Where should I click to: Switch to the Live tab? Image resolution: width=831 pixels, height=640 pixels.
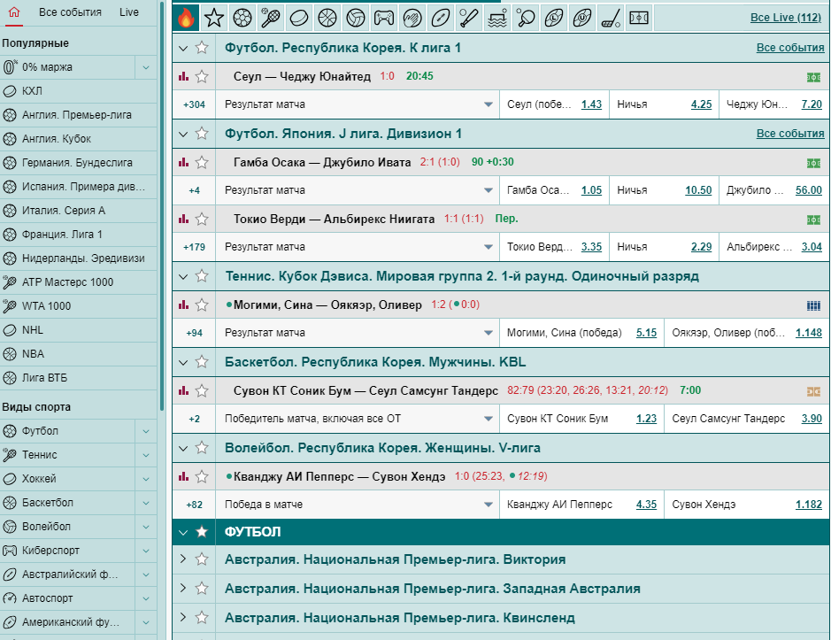(x=129, y=12)
